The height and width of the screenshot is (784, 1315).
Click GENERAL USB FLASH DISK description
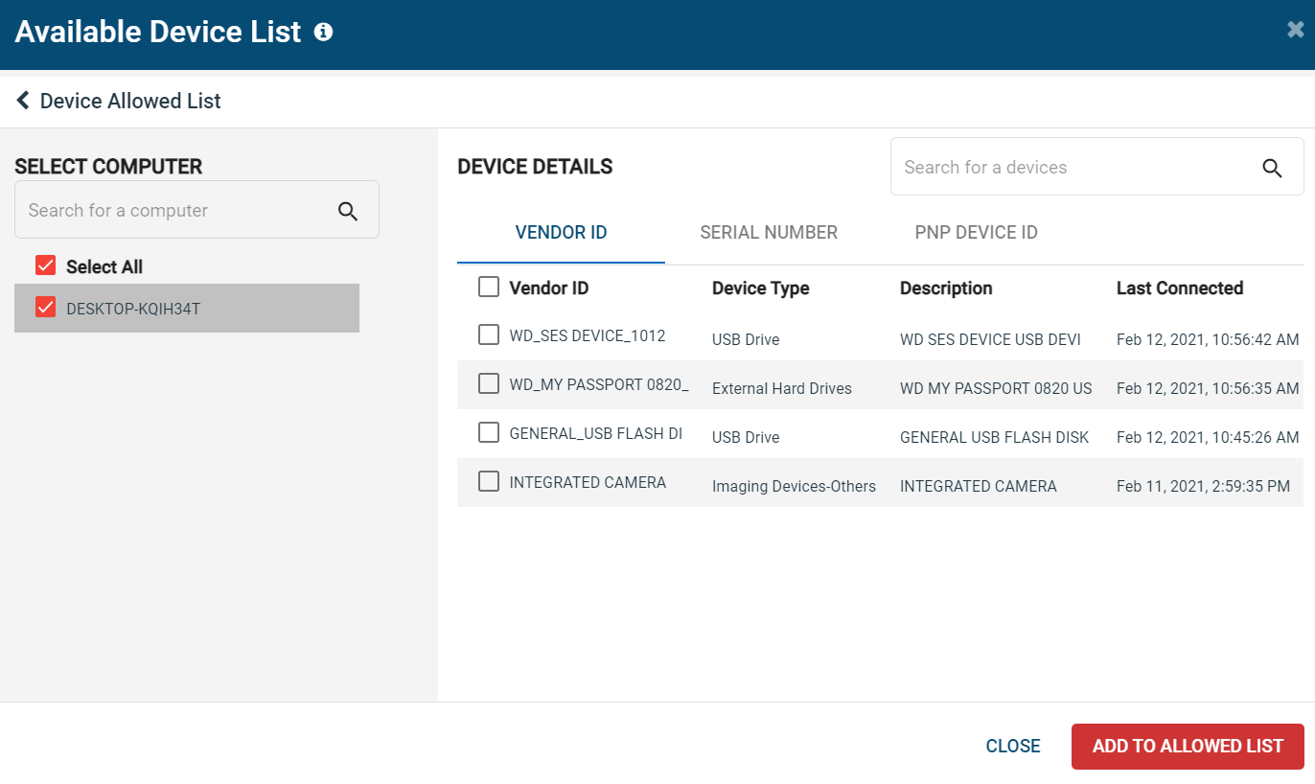click(x=994, y=437)
